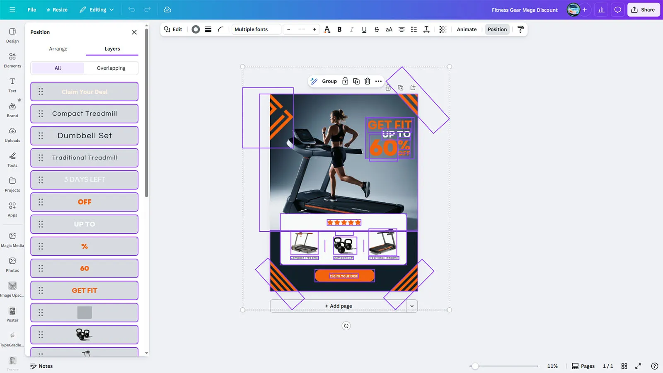The height and width of the screenshot is (373, 663).
Task: Toggle italic text style
Action: (352, 29)
